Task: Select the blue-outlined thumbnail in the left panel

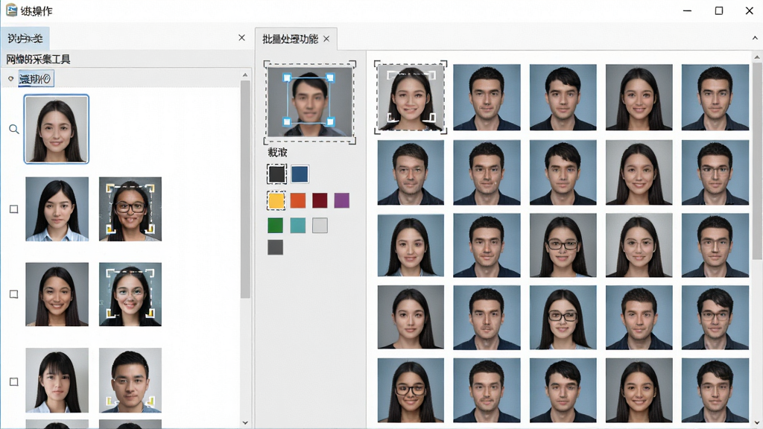Action: pyautogui.click(x=57, y=129)
